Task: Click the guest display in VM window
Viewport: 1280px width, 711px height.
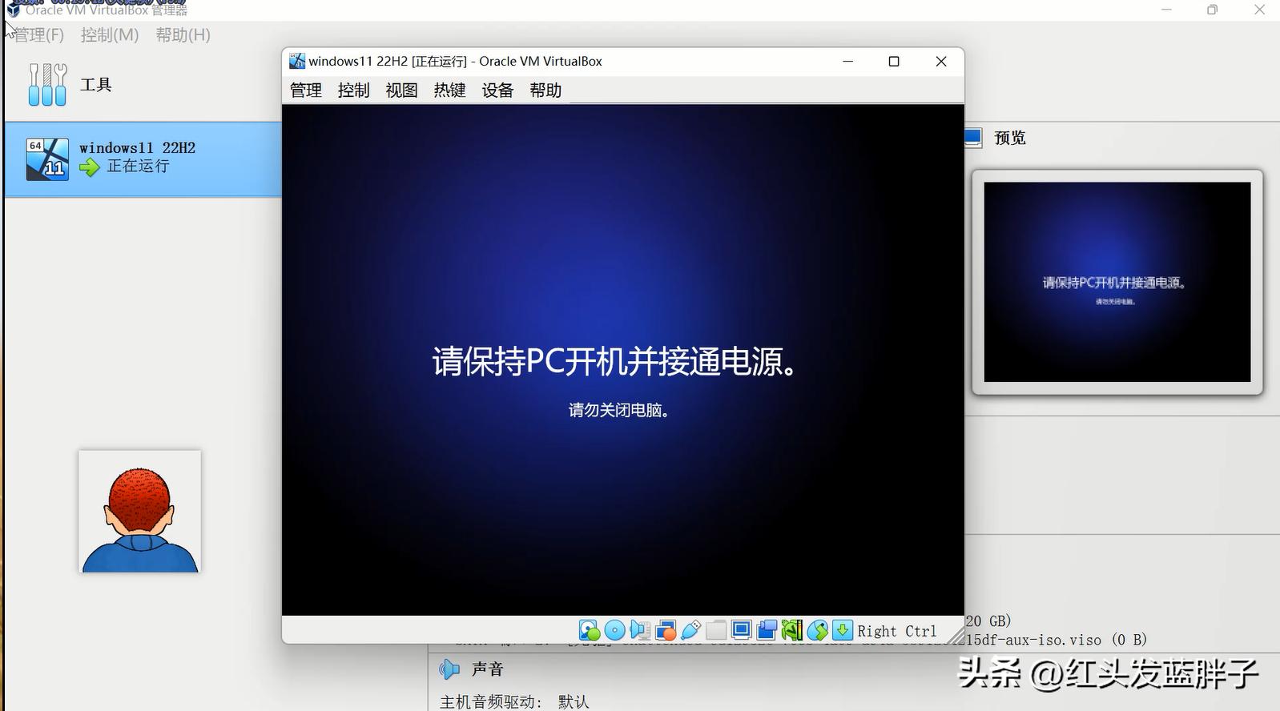Action: (x=622, y=360)
